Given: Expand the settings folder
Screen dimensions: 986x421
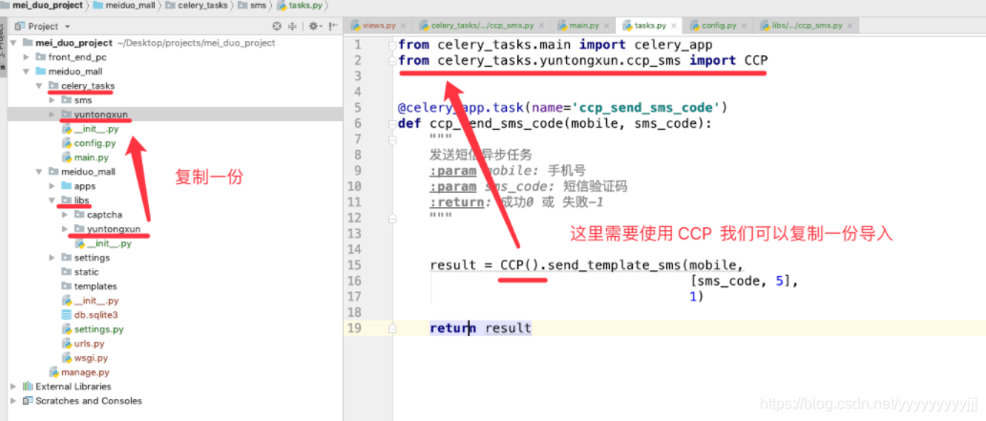Looking at the screenshot, I should [52, 258].
